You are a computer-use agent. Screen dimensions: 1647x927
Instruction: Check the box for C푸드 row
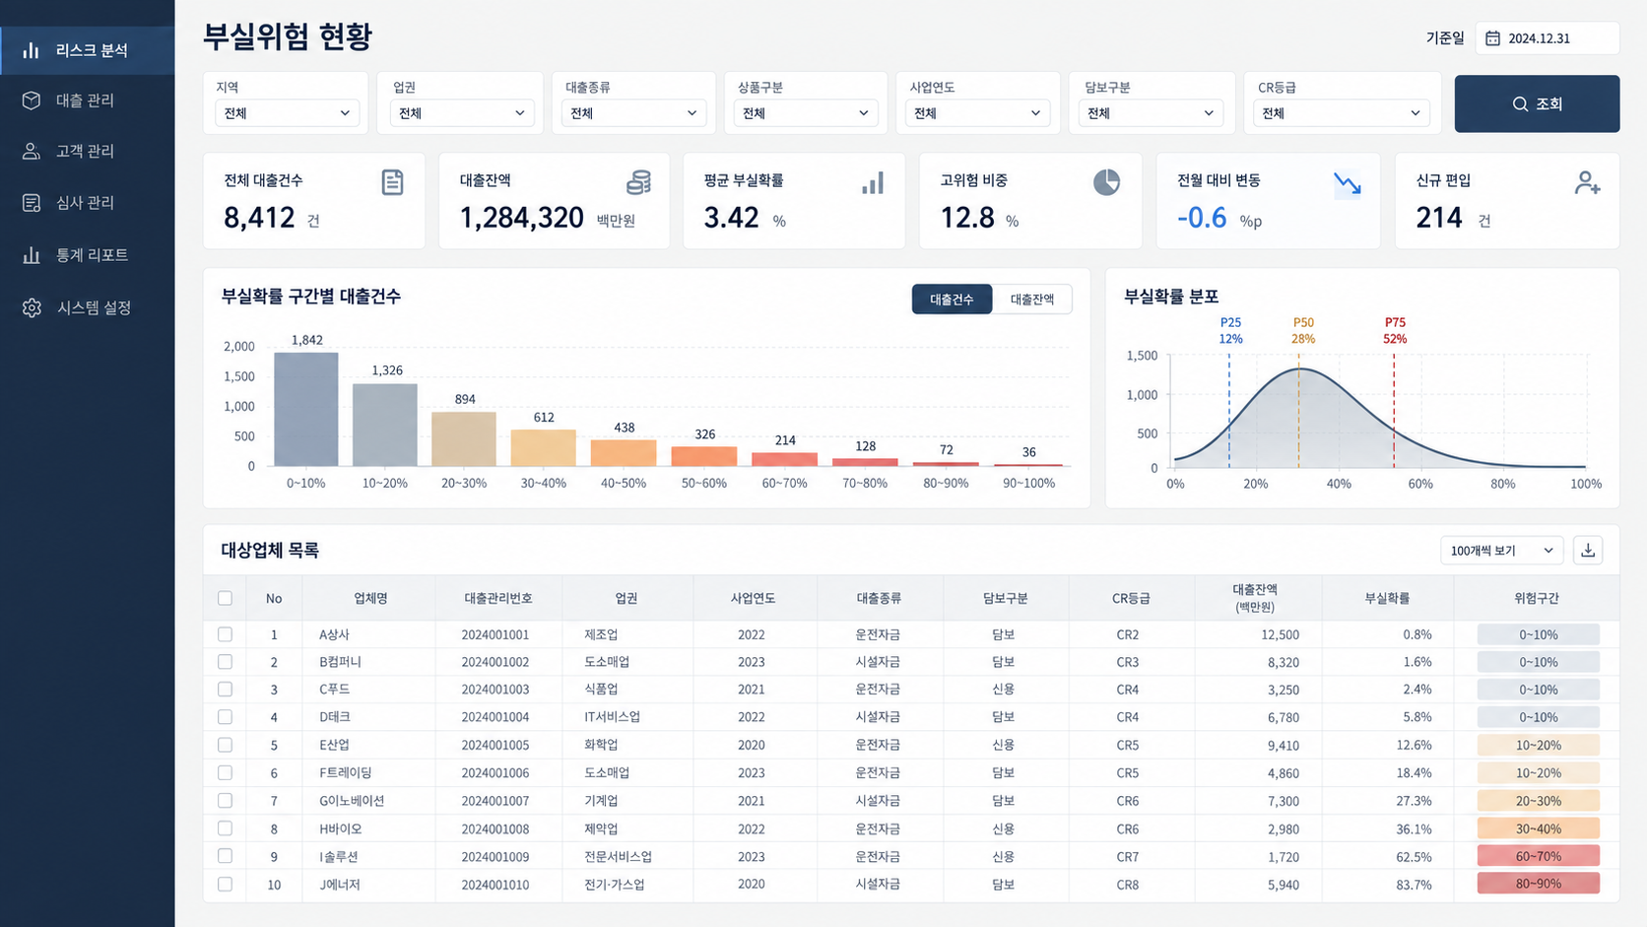[225, 690]
